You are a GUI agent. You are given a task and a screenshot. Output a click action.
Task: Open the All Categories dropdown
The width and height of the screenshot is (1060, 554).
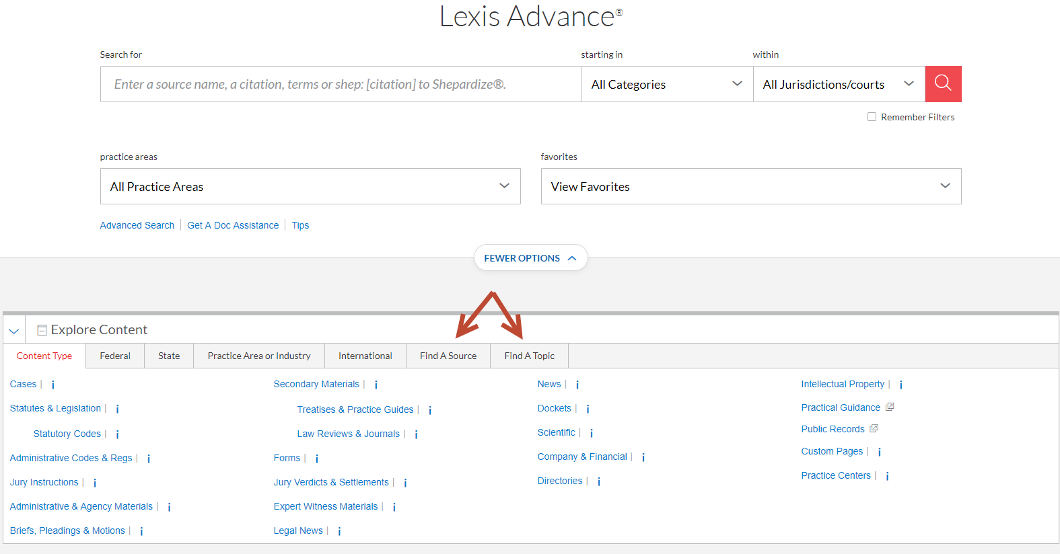click(667, 84)
